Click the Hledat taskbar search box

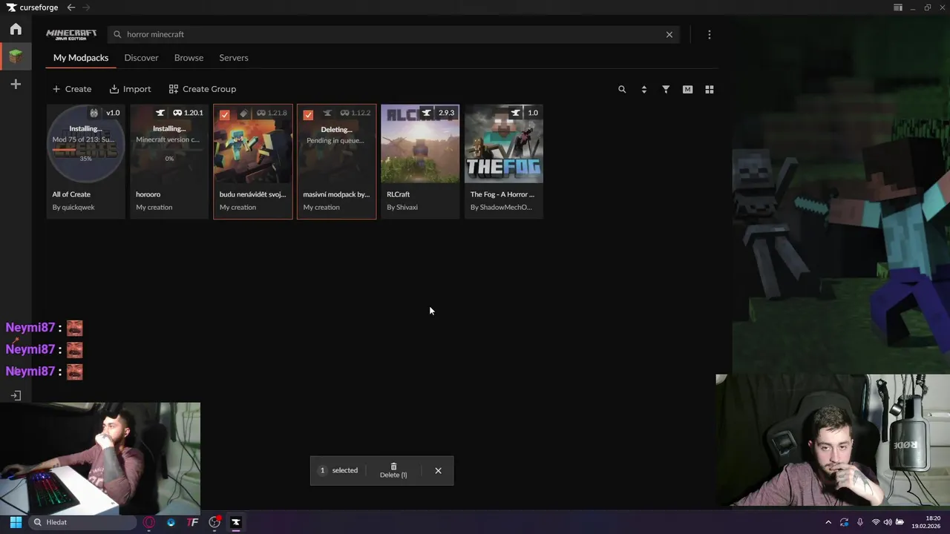click(82, 522)
